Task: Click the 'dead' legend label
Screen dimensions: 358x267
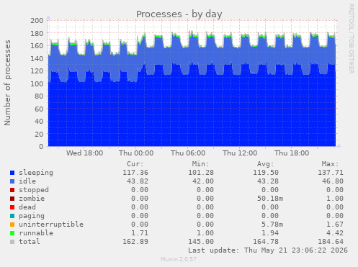Action: [27, 207]
